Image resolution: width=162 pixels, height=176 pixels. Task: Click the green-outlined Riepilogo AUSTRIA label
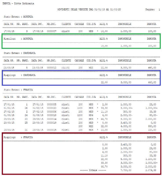point(18,39)
